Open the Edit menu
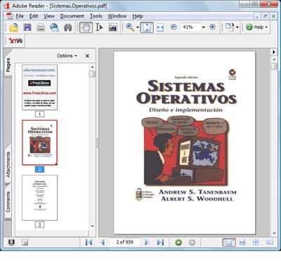 34,16
